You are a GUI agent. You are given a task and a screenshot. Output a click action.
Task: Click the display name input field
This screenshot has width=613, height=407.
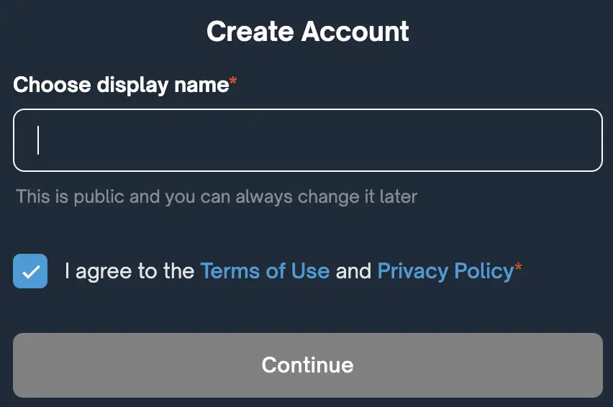[307, 140]
